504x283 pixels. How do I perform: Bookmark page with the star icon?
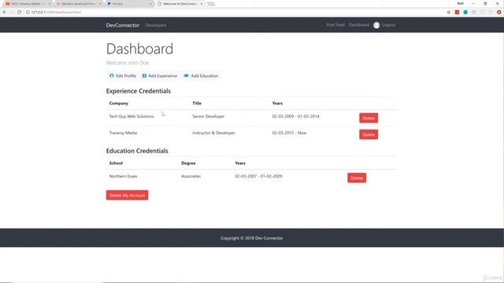point(449,13)
